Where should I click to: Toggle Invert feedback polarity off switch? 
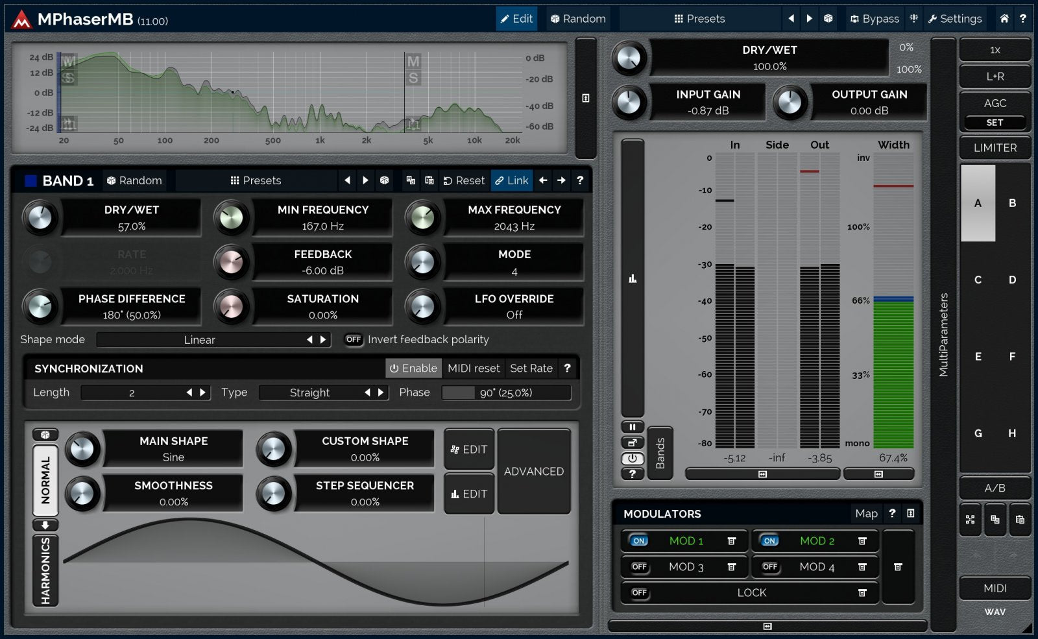pos(354,339)
